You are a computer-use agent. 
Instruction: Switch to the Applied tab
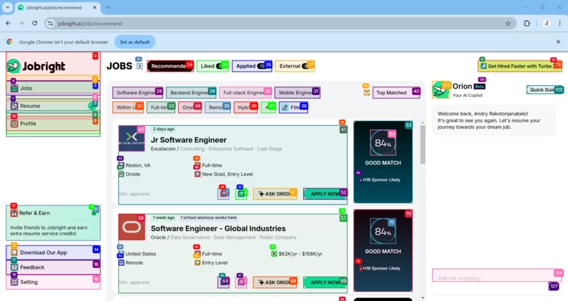pyautogui.click(x=252, y=66)
